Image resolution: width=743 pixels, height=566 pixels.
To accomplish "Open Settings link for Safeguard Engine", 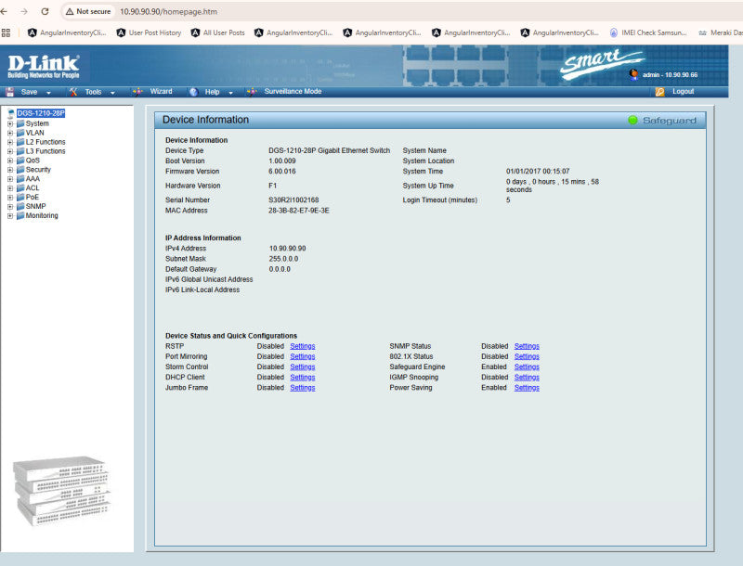I will click(527, 367).
